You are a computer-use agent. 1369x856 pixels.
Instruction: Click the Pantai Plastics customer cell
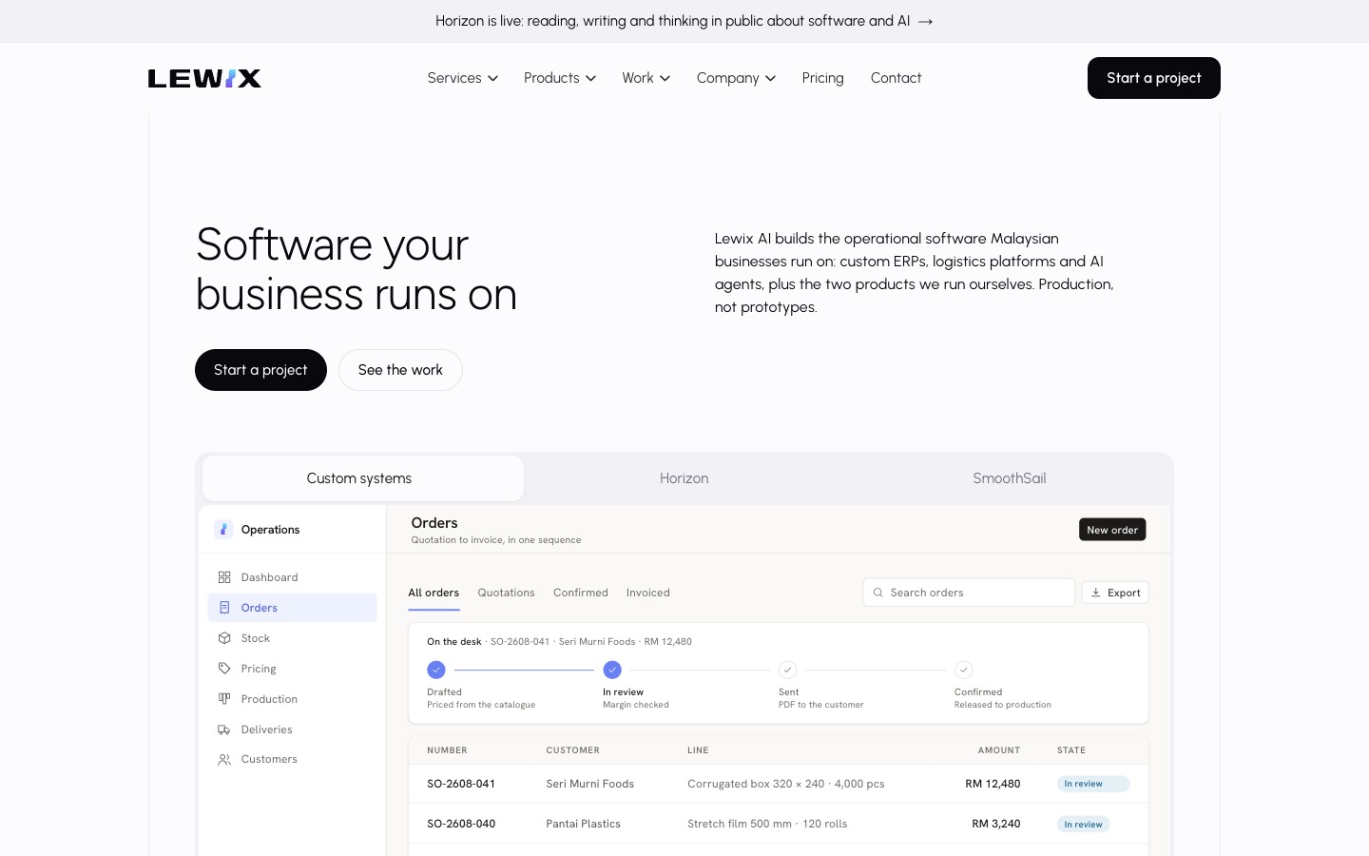[x=584, y=824]
